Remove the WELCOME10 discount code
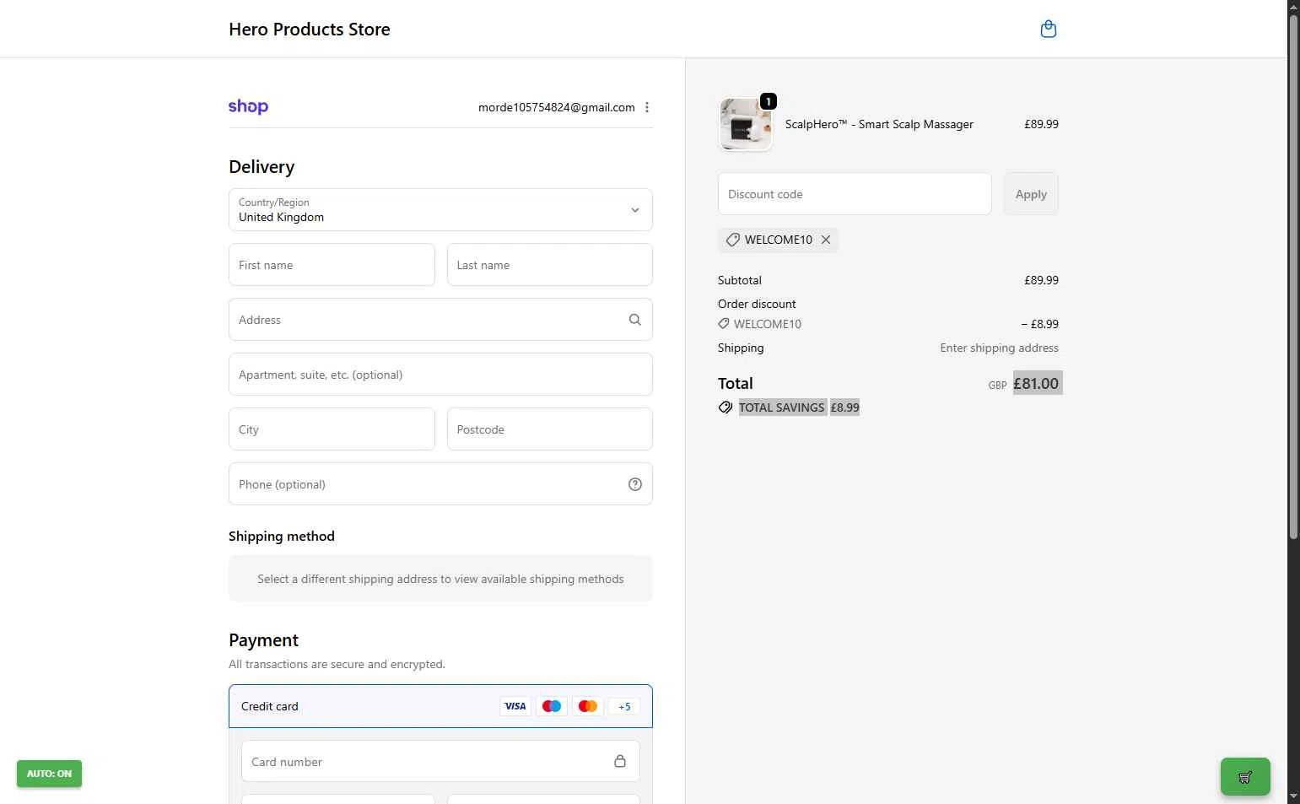 click(x=826, y=240)
